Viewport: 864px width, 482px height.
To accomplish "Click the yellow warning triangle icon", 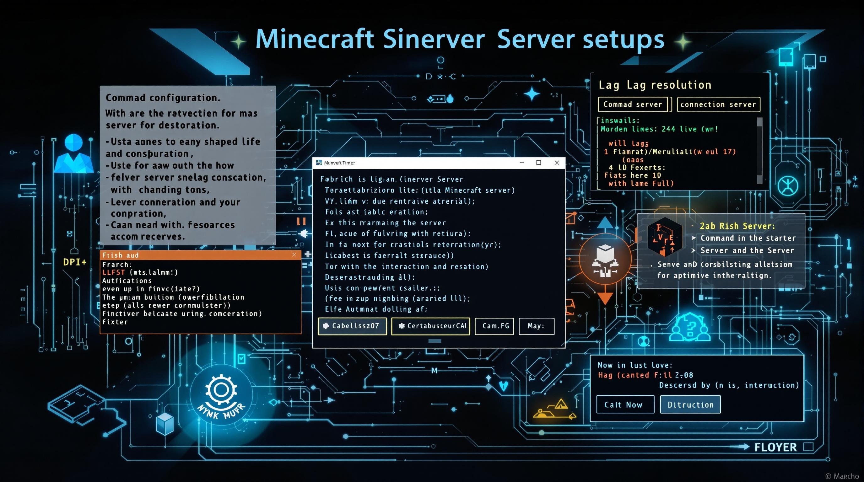I will (x=561, y=404).
